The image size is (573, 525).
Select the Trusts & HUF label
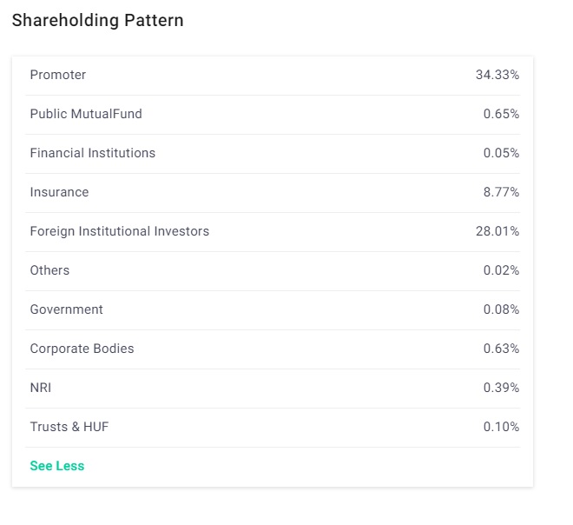tap(69, 427)
